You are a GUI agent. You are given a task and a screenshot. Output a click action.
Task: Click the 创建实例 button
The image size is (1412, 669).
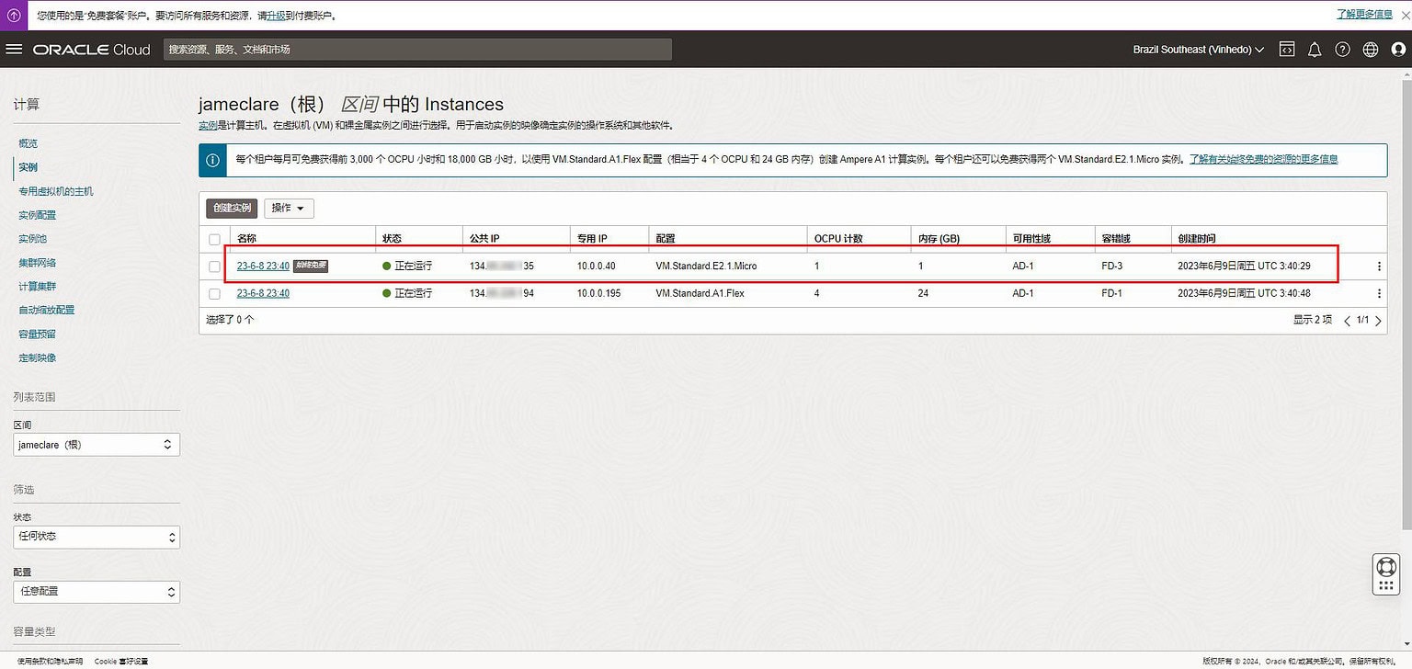coord(231,208)
